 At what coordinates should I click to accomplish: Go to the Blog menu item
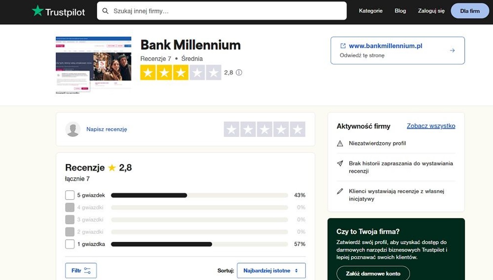pos(400,11)
